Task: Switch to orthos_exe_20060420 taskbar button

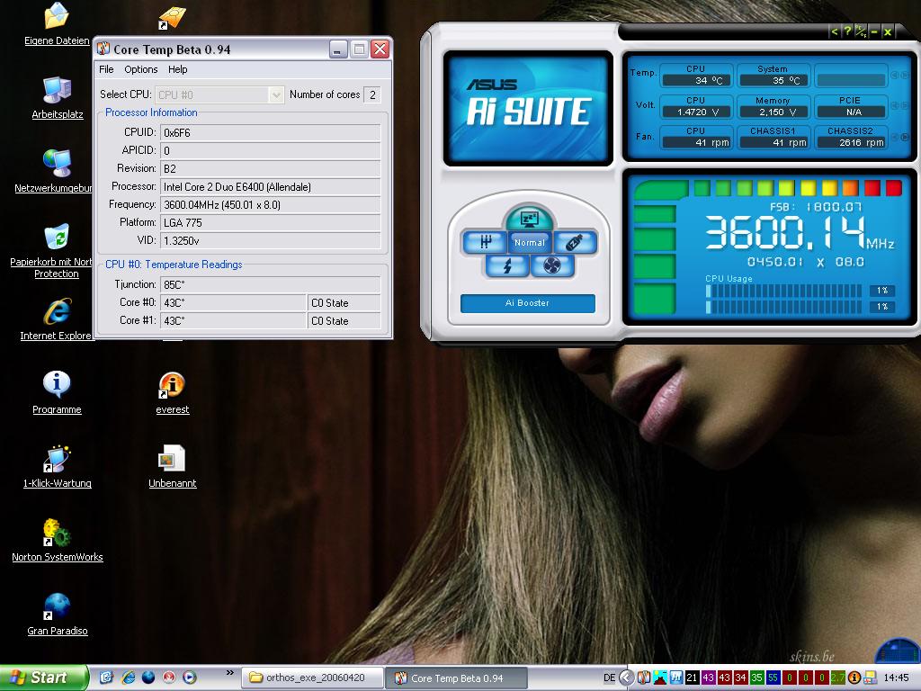Action: (x=312, y=678)
